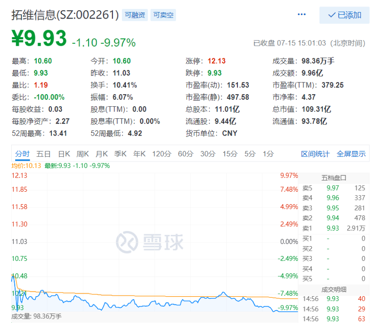Open the 周K chart tab

[83, 154]
